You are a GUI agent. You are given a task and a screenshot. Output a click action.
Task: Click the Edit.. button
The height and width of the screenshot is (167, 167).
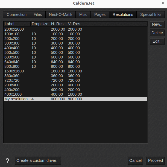[x=157, y=41]
